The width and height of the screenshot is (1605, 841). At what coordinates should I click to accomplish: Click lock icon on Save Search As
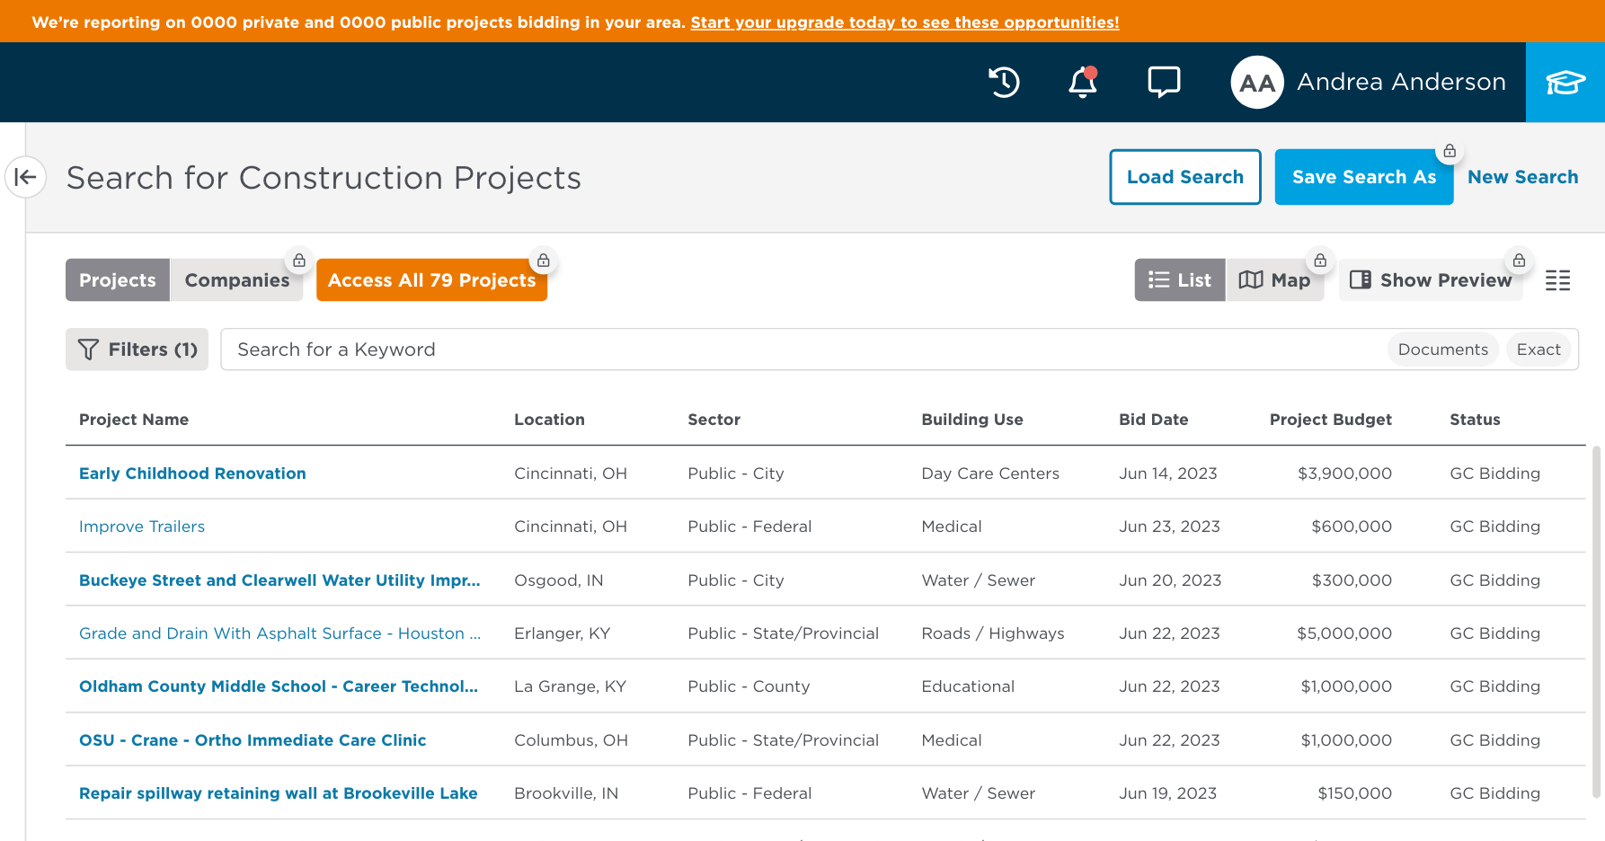[1449, 151]
